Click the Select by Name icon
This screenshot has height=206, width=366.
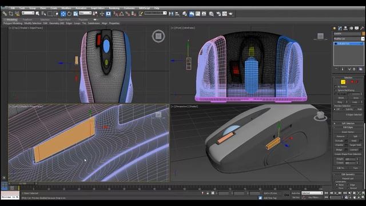[43, 14]
